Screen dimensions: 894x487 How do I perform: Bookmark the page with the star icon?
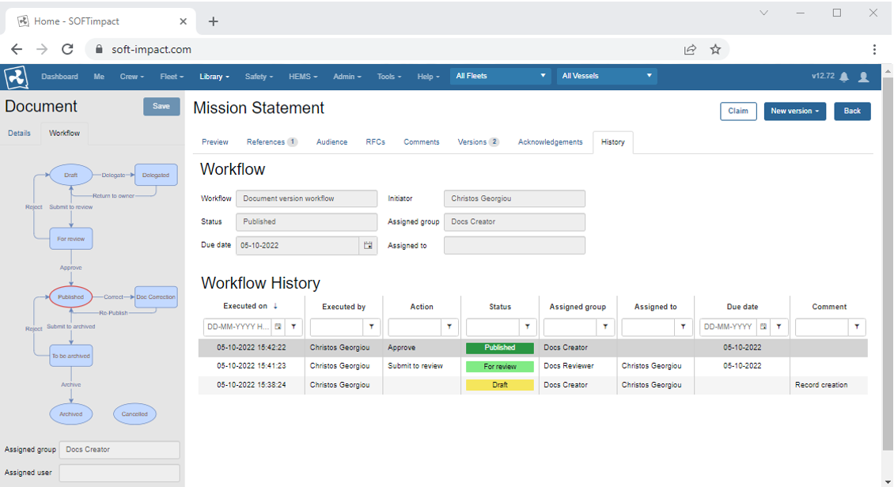pyautogui.click(x=715, y=50)
